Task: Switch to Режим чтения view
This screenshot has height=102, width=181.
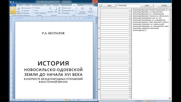Action: tap(18, 10)
